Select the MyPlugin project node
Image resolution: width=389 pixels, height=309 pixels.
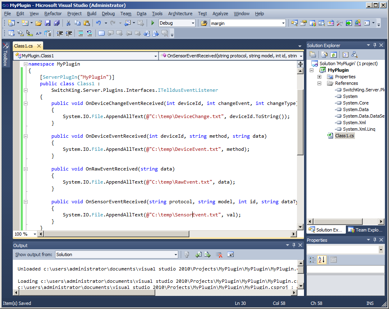click(x=338, y=70)
